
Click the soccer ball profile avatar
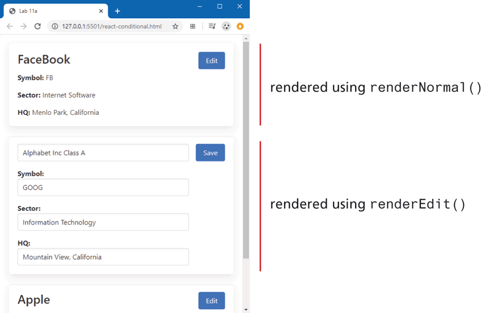tap(226, 26)
